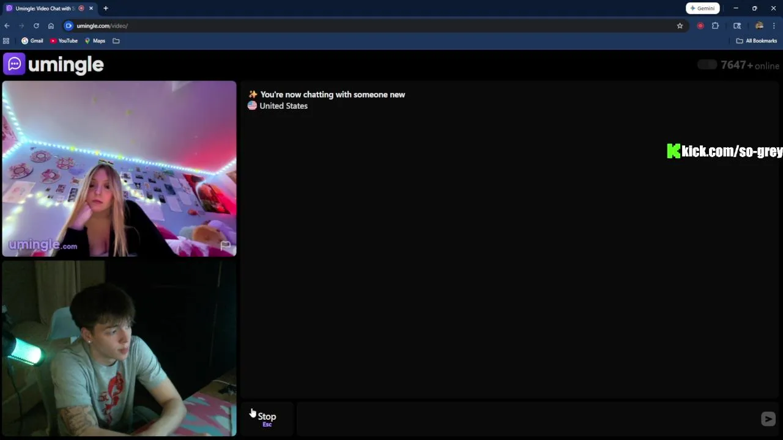This screenshot has width=783, height=440.
Task: Click your own webcam preview
Action: point(119,348)
